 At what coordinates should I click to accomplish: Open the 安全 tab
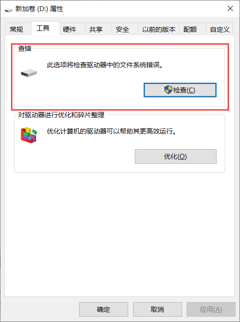coord(122,29)
